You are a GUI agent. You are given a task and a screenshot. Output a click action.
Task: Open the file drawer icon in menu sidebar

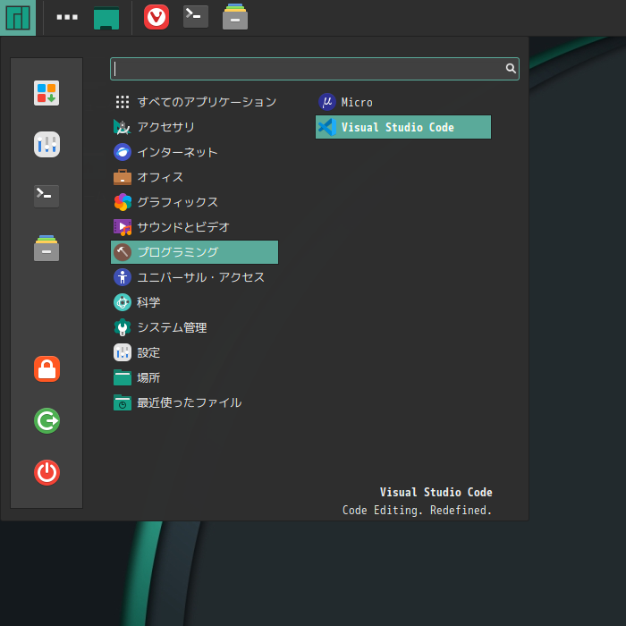point(47,248)
